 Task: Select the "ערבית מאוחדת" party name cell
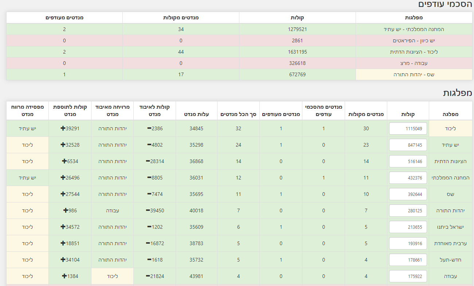(x=451, y=243)
